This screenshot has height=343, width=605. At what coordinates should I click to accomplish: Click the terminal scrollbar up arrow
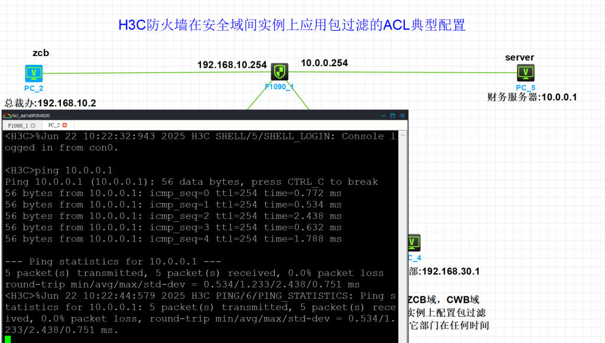coord(403,135)
